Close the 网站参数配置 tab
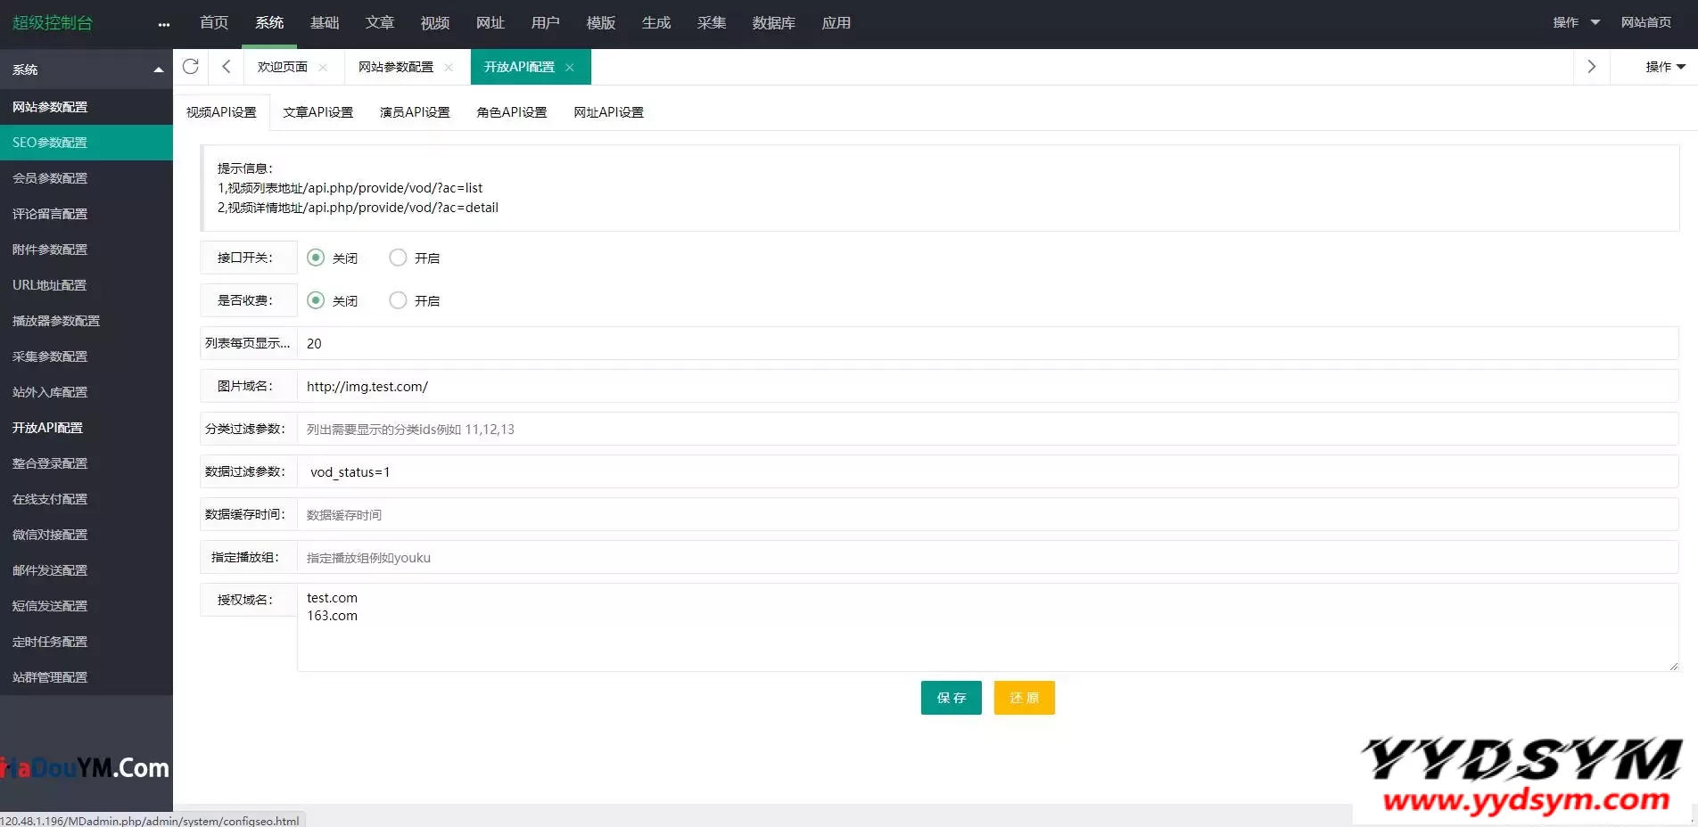Viewport: 1698px width, 827px height. pyautogui.click(x=449, y=68)
